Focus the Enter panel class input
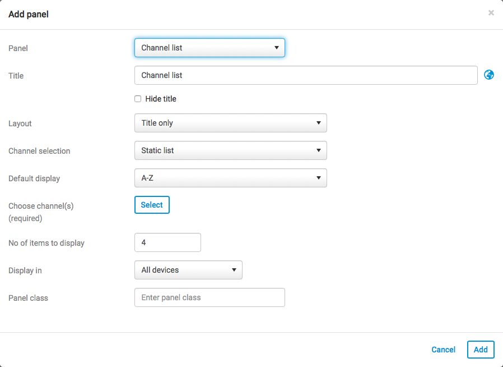 tap(209, 297)
